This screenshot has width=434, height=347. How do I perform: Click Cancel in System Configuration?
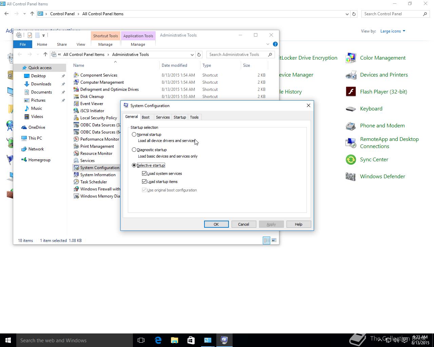(x=243, y=224)
